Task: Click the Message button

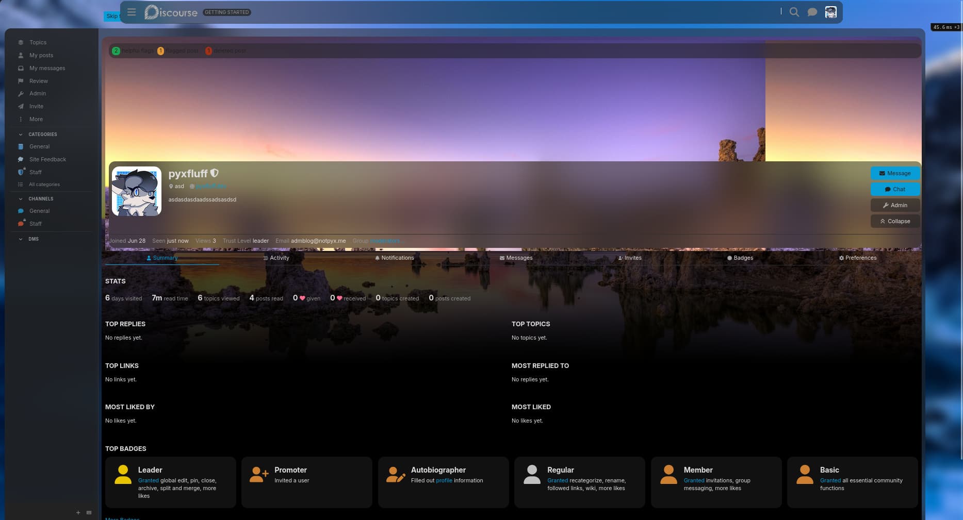Action: click(x=894, y=173)
